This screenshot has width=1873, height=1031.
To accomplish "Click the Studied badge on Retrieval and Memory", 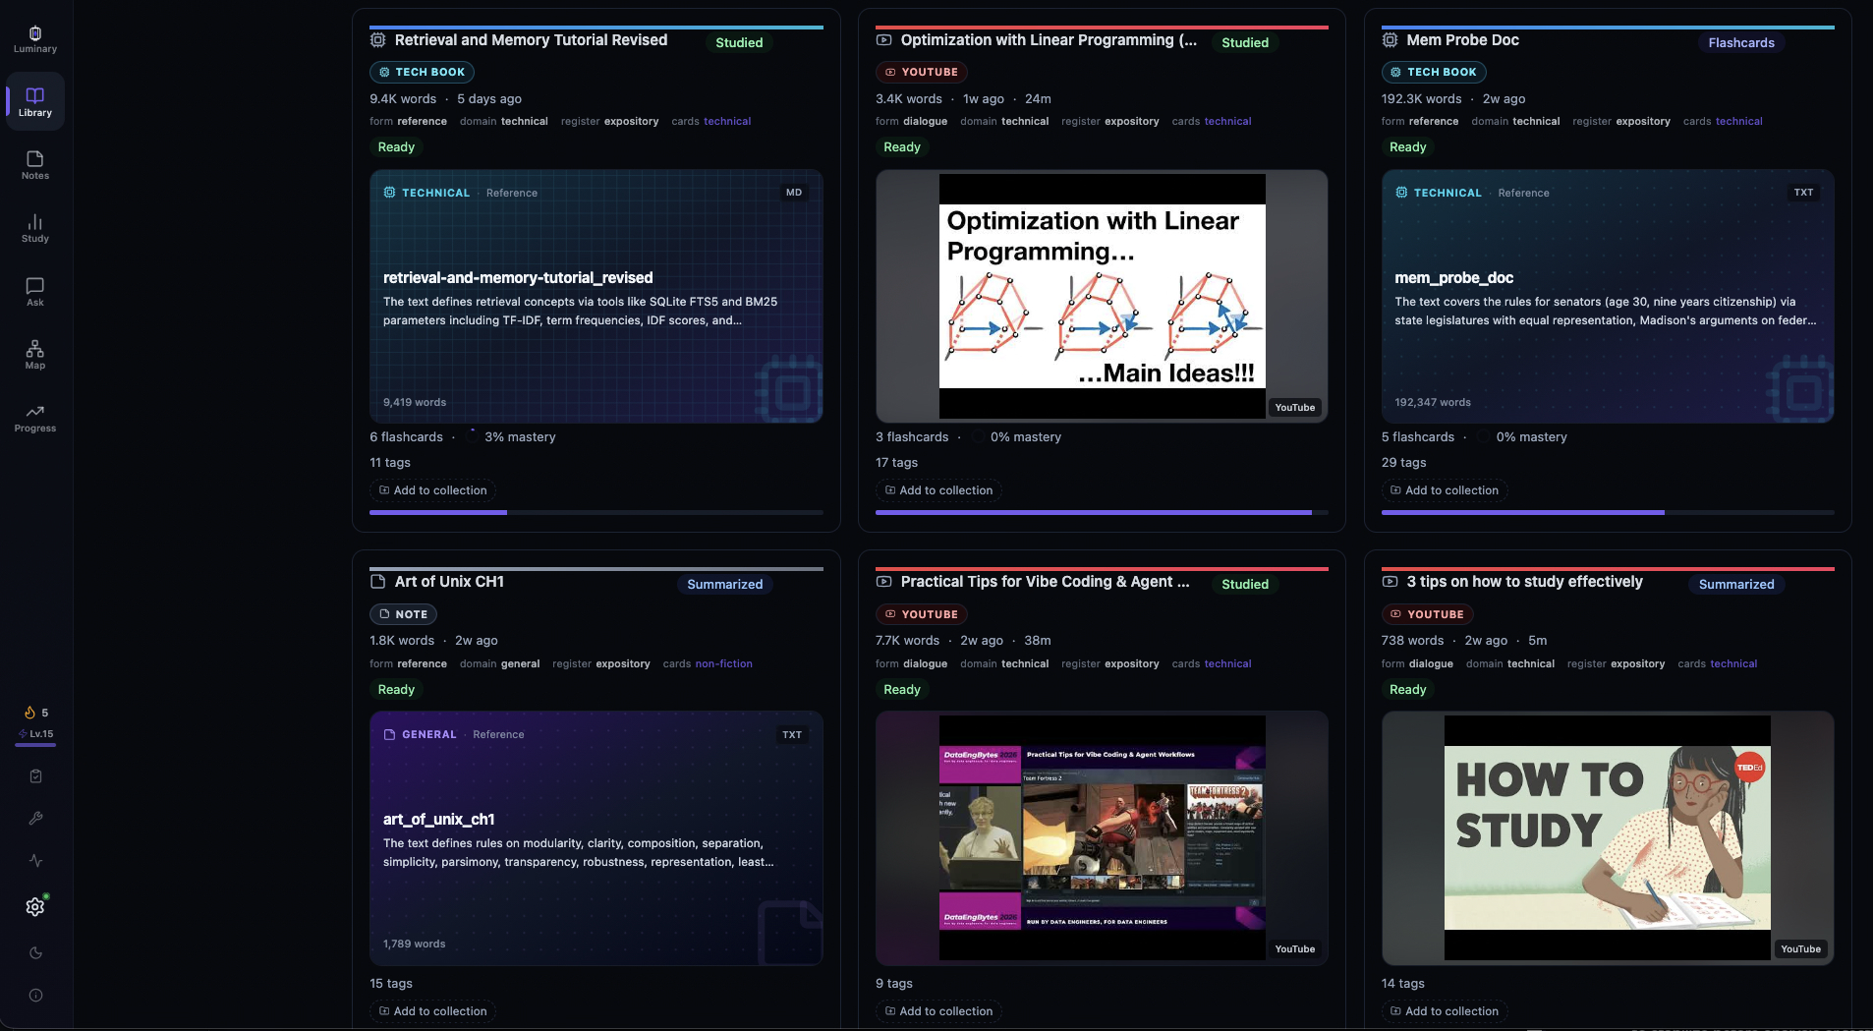I will (739, 42).
